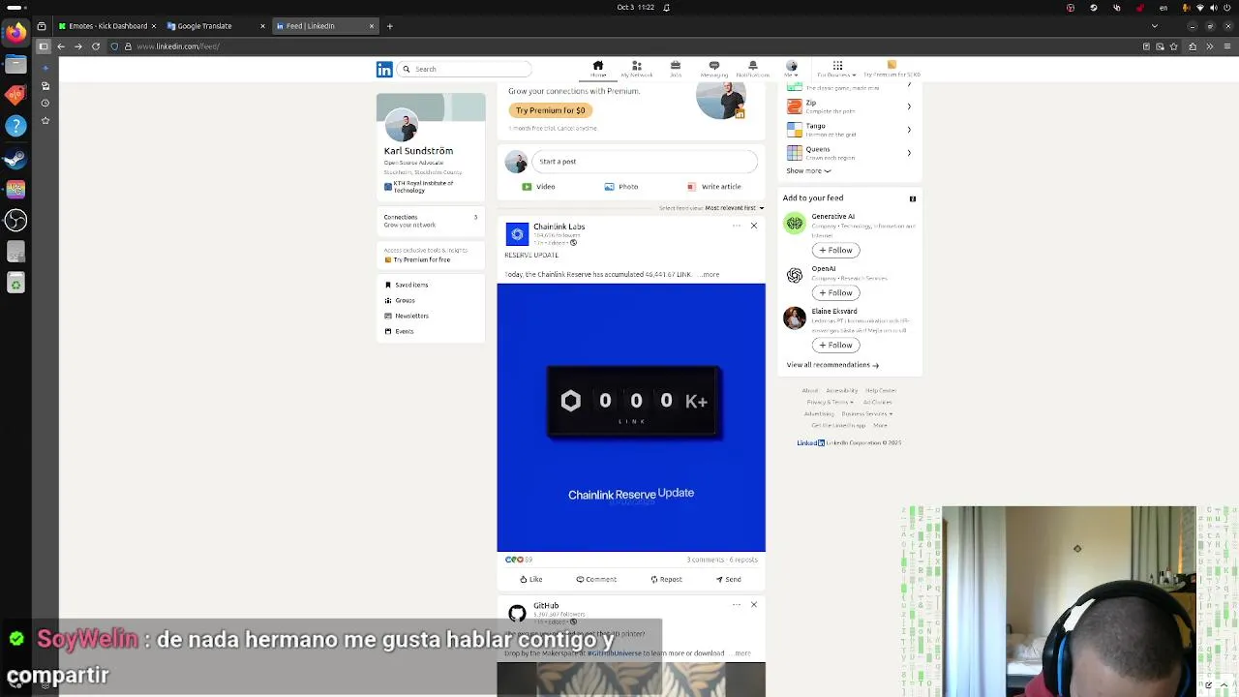The image size is (1239, 697).
Task: Expand Show more puzzles
Action: tap(808, 171)
